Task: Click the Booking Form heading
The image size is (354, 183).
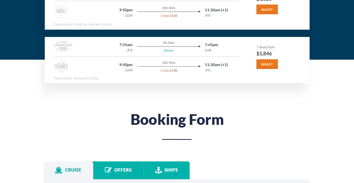Action: click(x=177, y=120)
